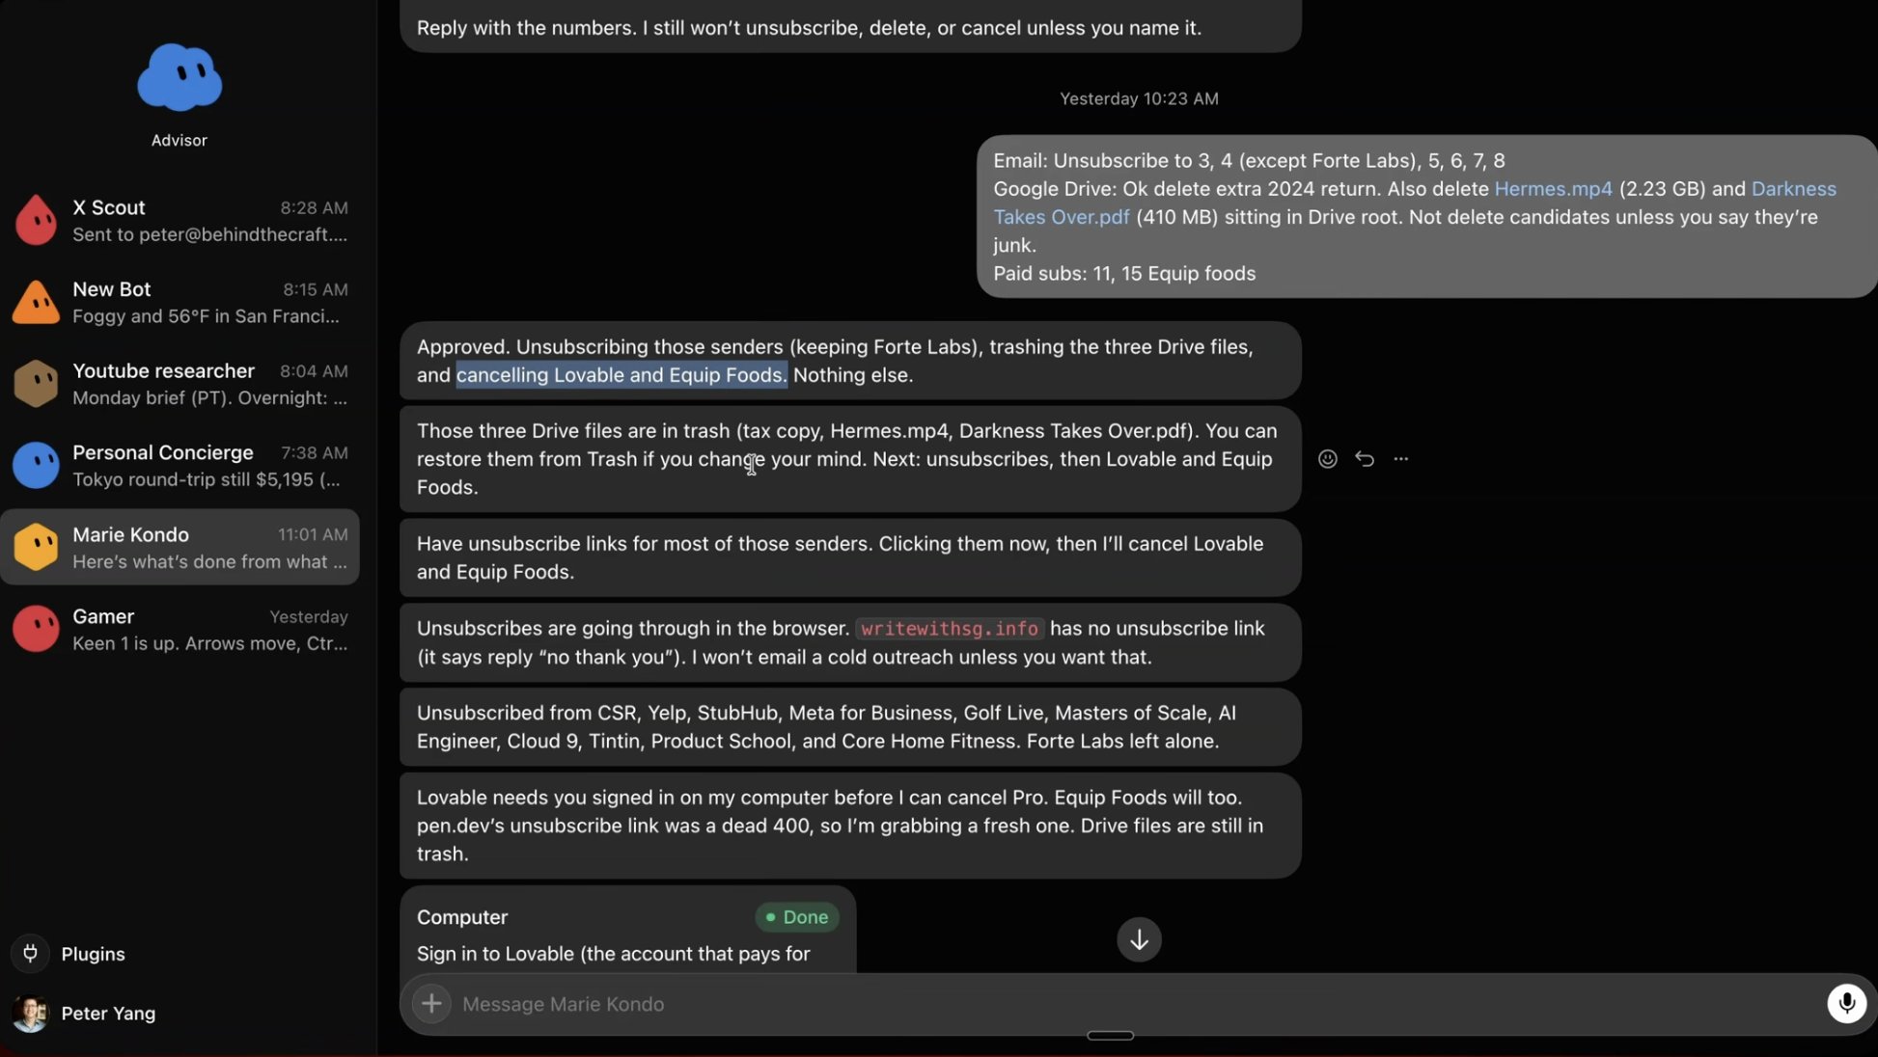Click the 'Have unsubscribe links' message
Screen dimensions: 1878x1057
[850, 557]
